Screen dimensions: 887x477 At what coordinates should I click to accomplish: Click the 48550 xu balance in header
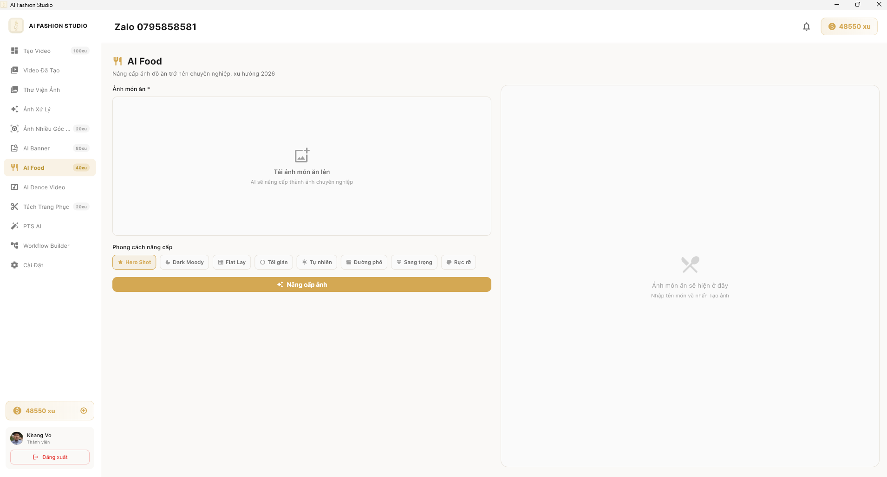849,26
